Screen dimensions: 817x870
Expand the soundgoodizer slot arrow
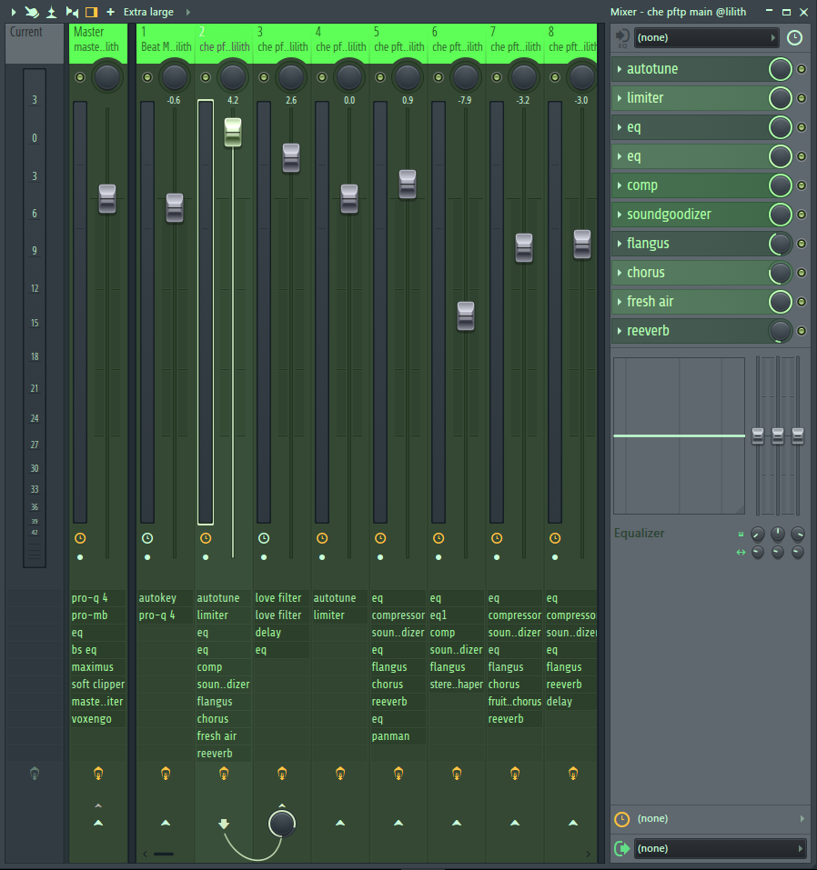(x=620, y=215)
